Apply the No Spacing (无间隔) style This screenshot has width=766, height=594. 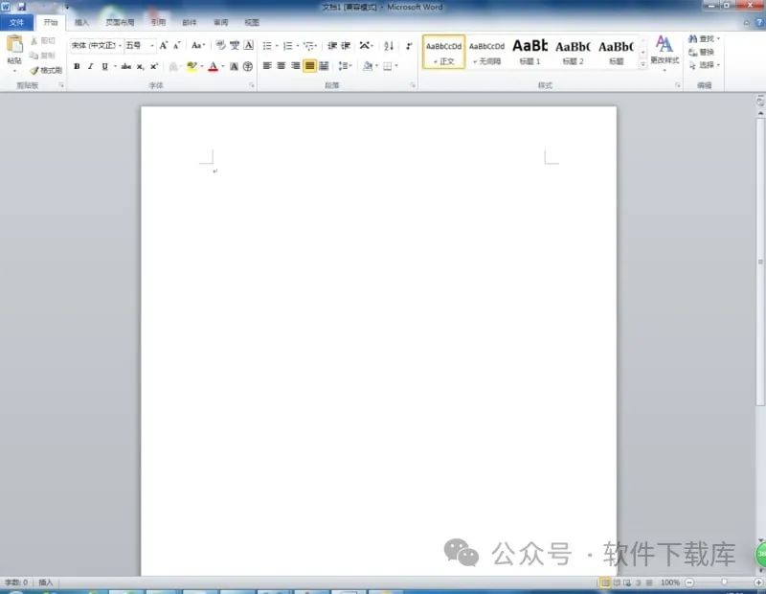click(x=486, y=52)
